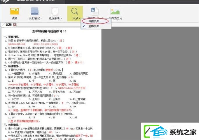The image size is (199, 140).
Task: Click the 读取 folder icon
Action: point(15,11)
